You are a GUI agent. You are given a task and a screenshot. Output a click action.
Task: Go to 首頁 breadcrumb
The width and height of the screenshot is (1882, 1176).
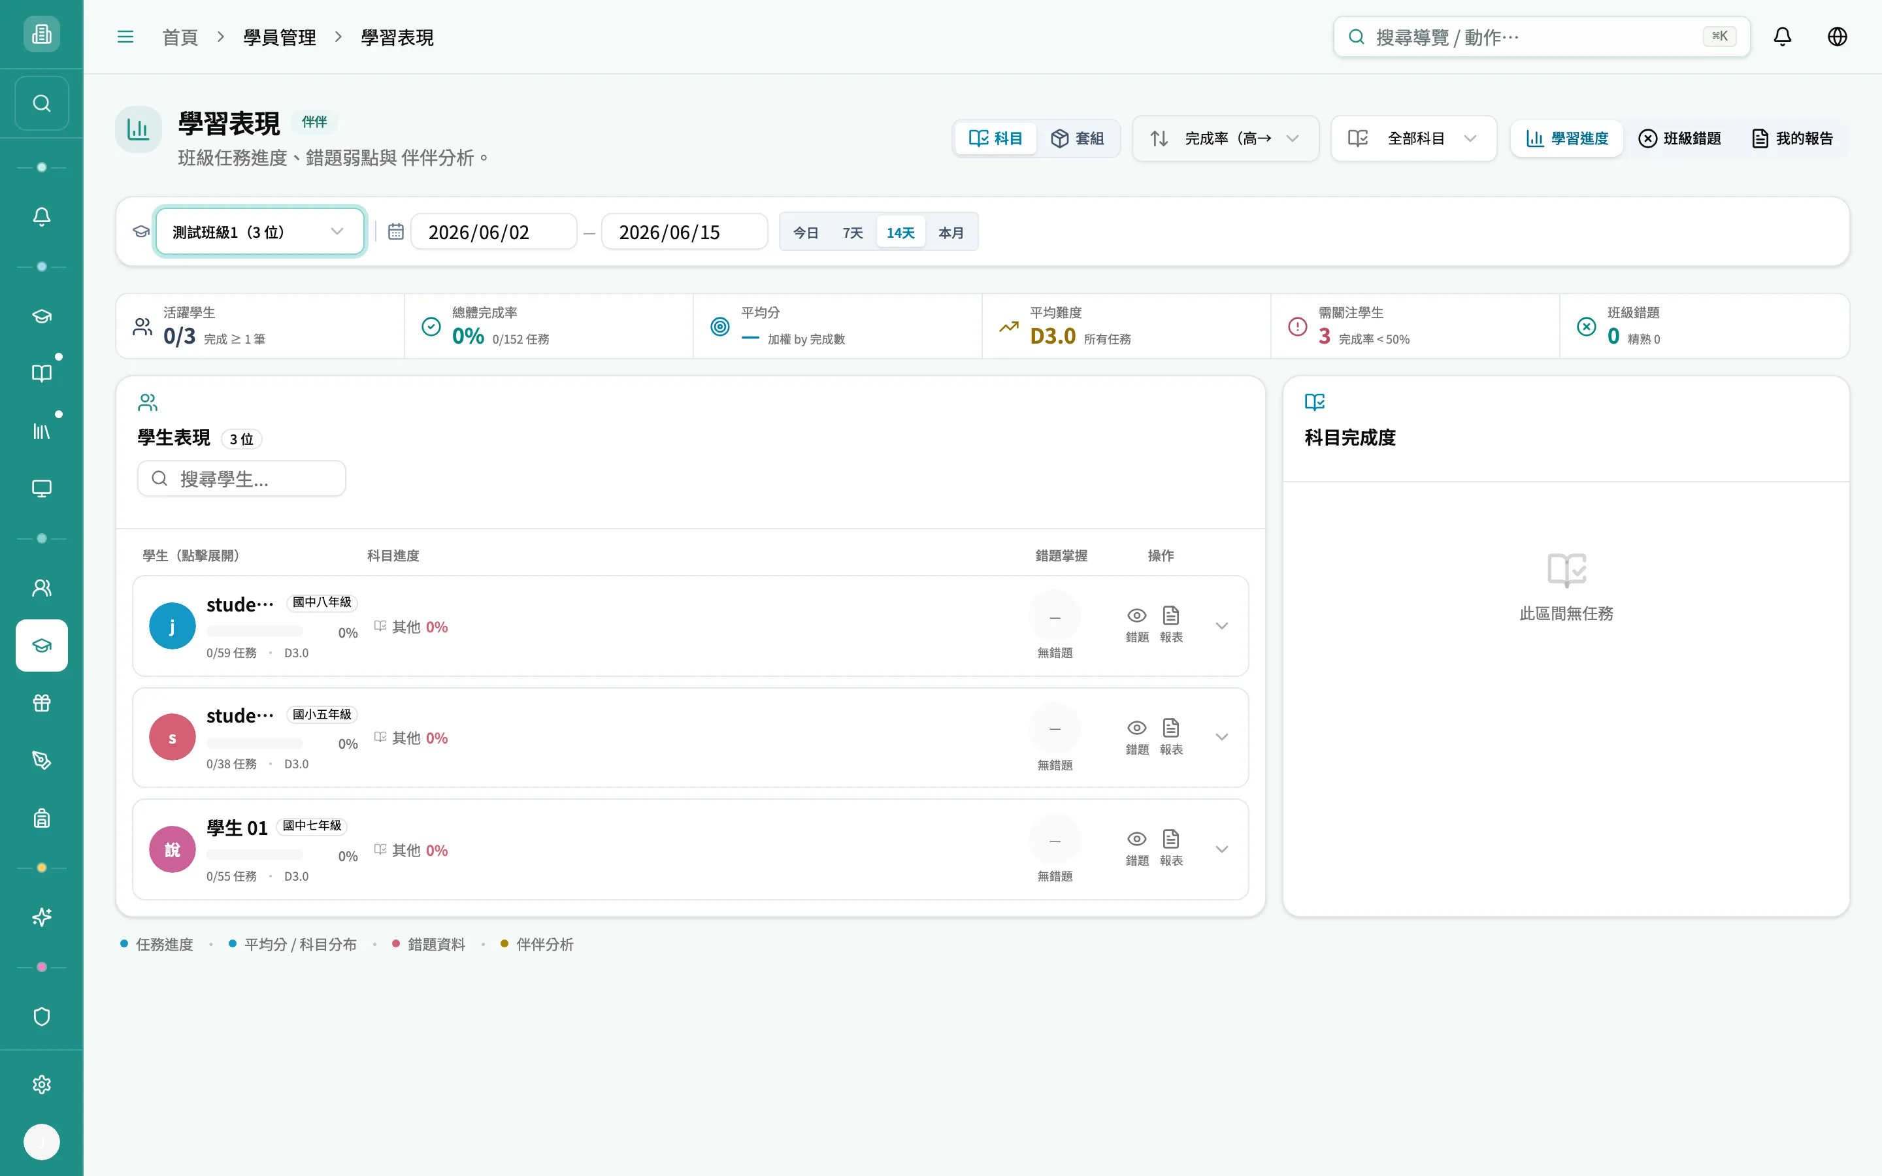(x=180, y=37)
